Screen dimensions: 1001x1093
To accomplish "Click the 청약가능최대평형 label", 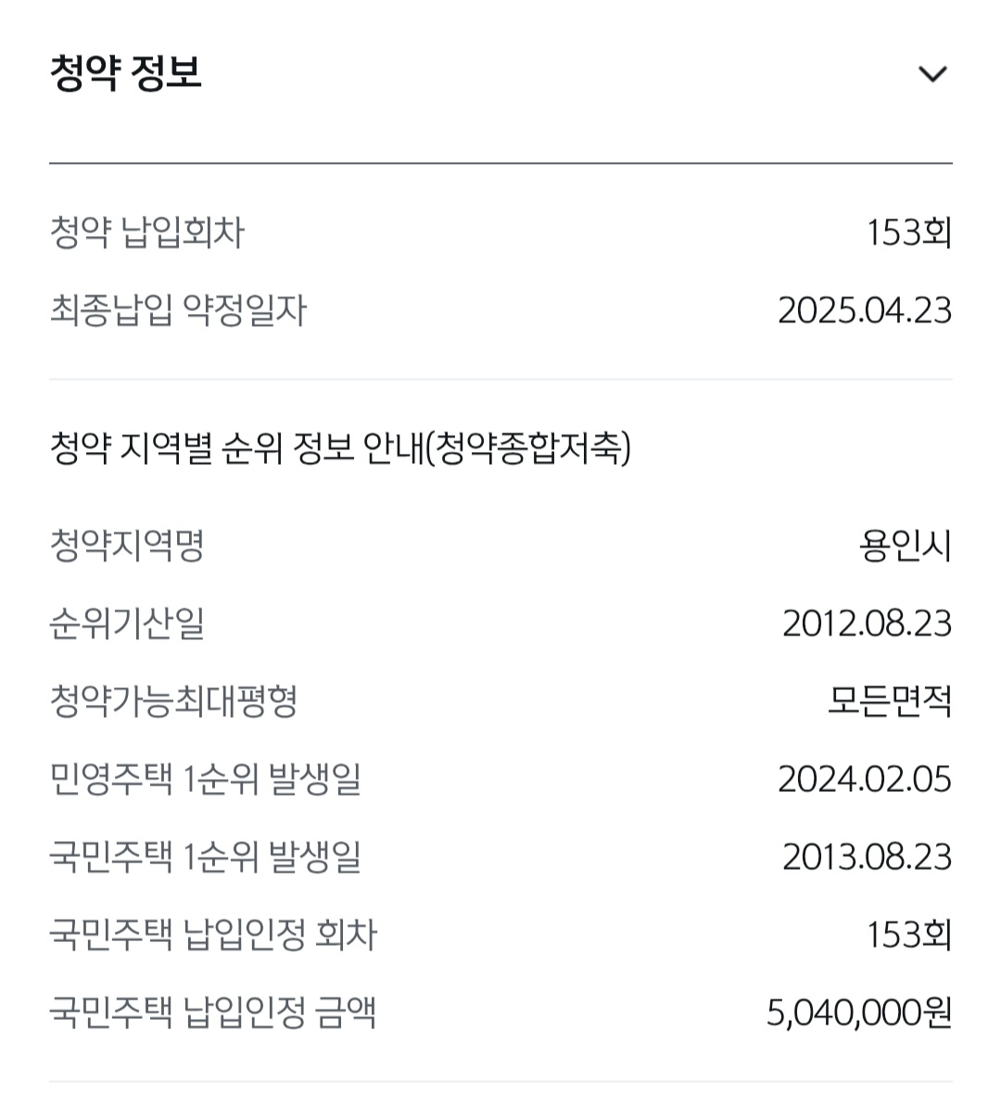I will tap(173, 701).
